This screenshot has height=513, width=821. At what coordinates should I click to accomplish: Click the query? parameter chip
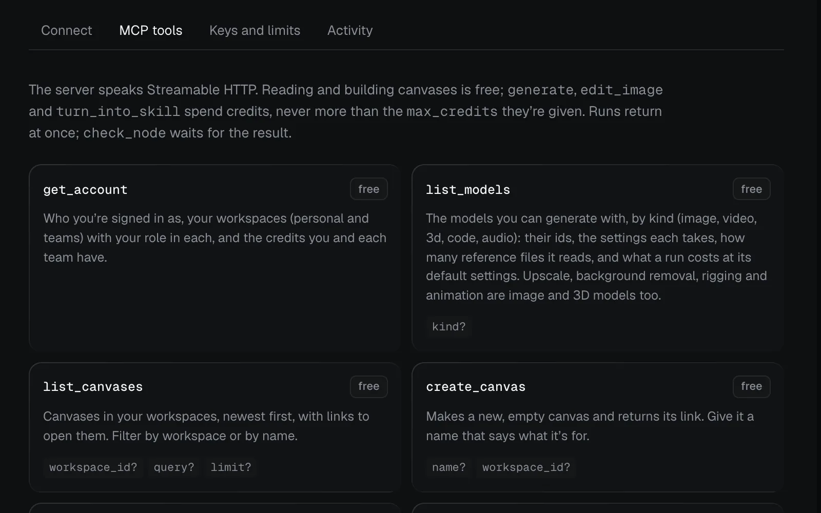(x=174, y=467)
